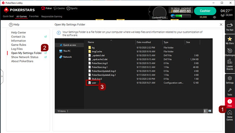Sort files by Type column header
The image size is (235, 133).
coord(166,42)
